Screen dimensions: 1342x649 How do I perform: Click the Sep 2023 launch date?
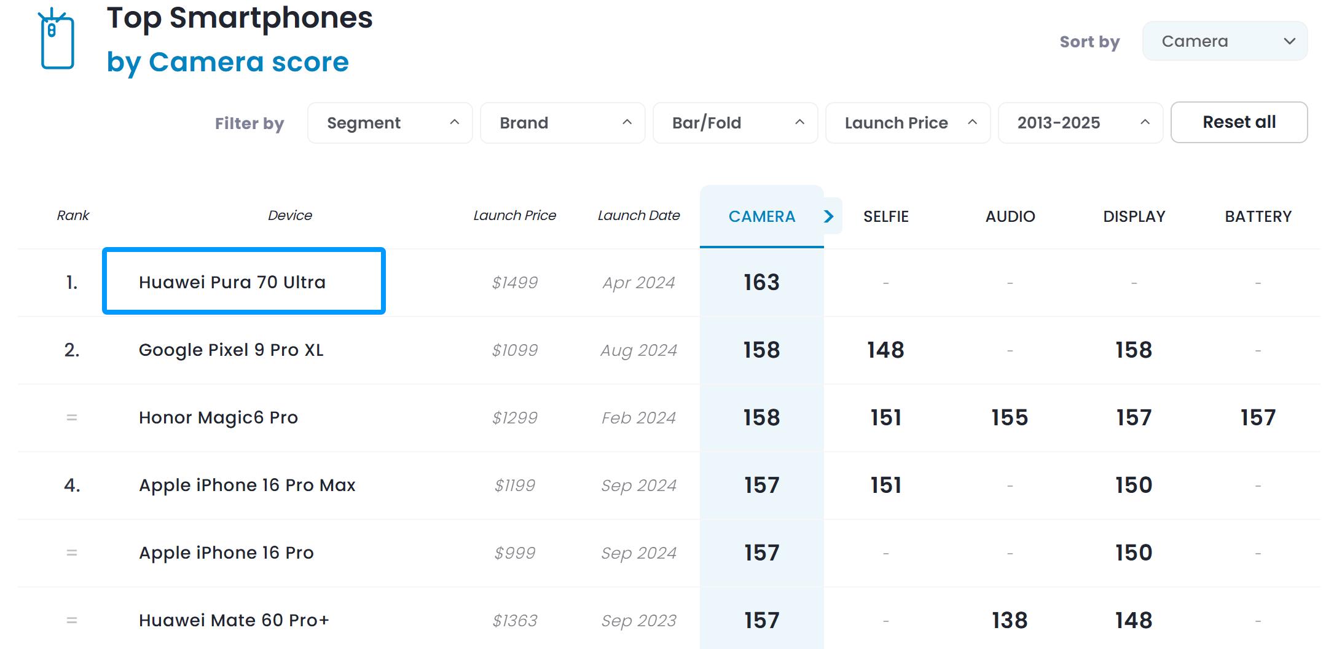639,621
